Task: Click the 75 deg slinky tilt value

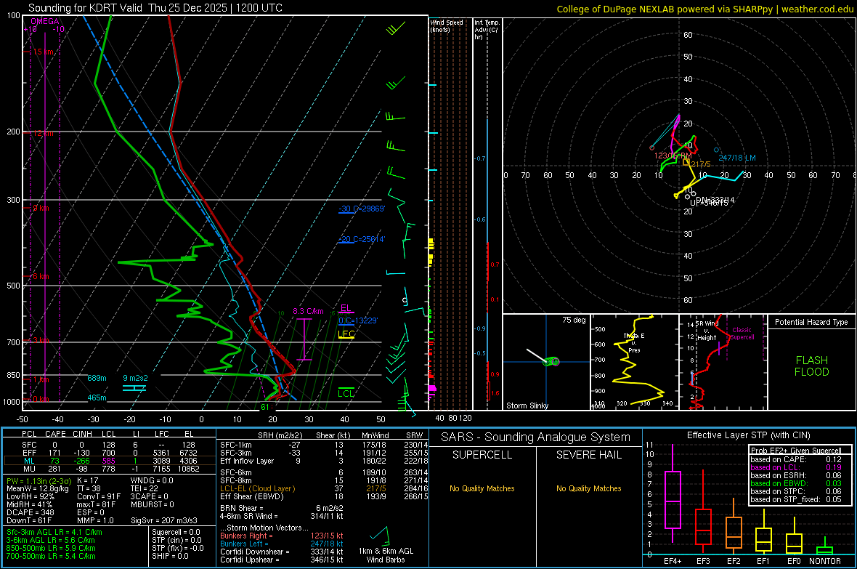Action: [x=573, y=320]
